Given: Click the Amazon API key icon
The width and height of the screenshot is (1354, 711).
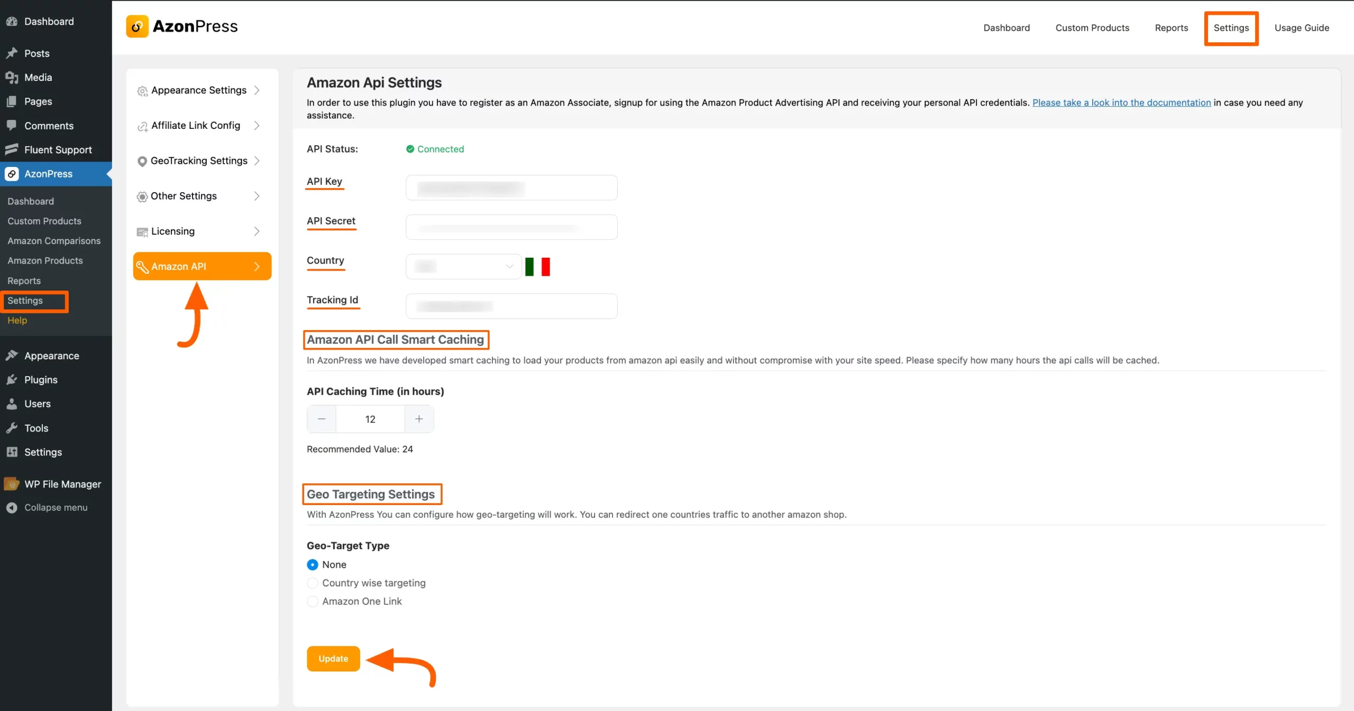Looking at the screenshot, I should pos(142,267).
